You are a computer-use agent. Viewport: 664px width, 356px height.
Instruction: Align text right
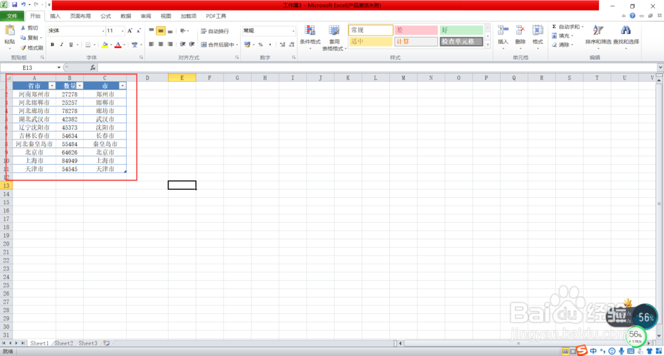click(170, 44)
